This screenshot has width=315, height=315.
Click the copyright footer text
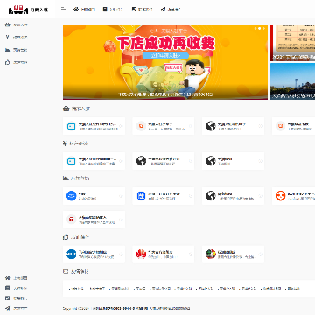[x=127, y=308]
